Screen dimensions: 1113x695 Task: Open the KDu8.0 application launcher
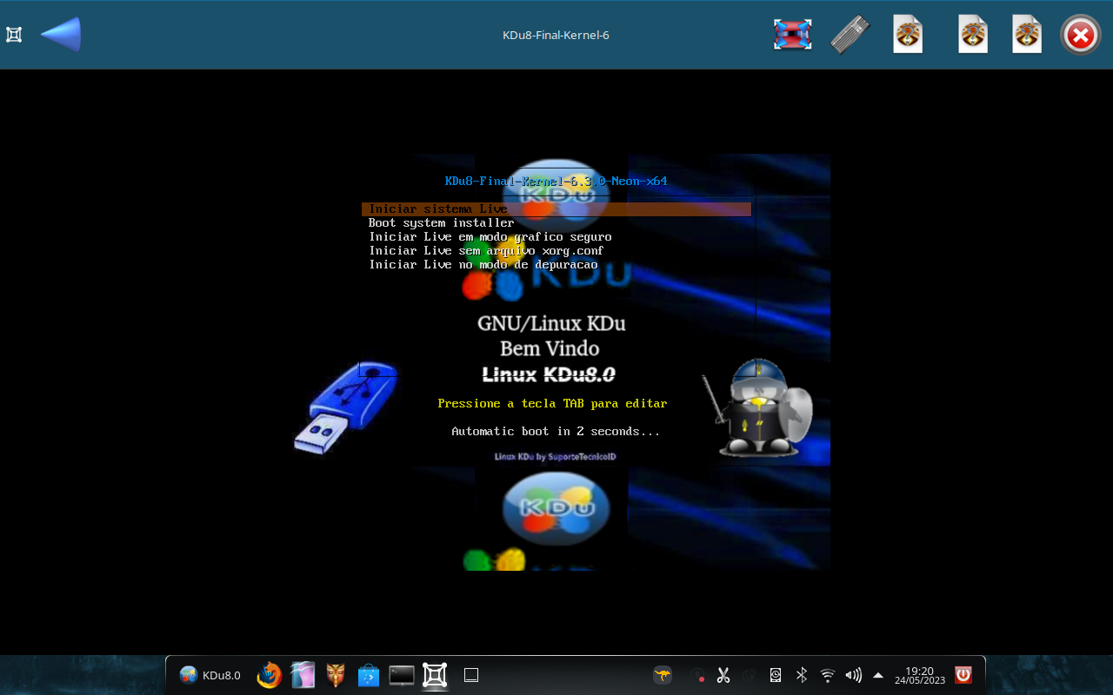[x=210, y=675]
